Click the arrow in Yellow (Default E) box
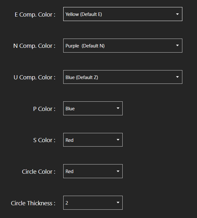Image resolution: width=197 pixels, height=218 pixels. pos(177,14)
